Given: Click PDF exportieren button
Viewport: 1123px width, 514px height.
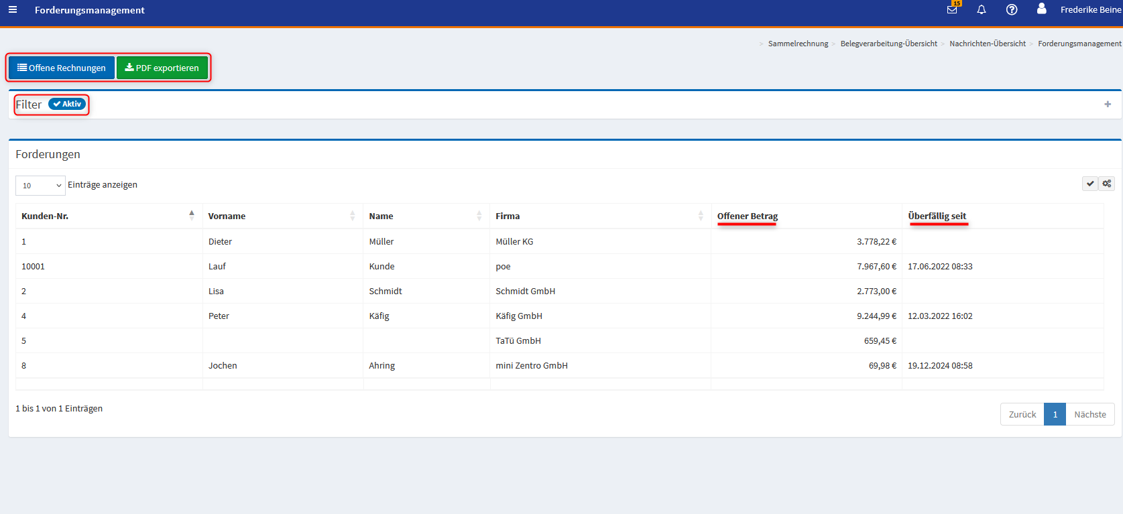Looking at the screenshot, I should 162,68.
